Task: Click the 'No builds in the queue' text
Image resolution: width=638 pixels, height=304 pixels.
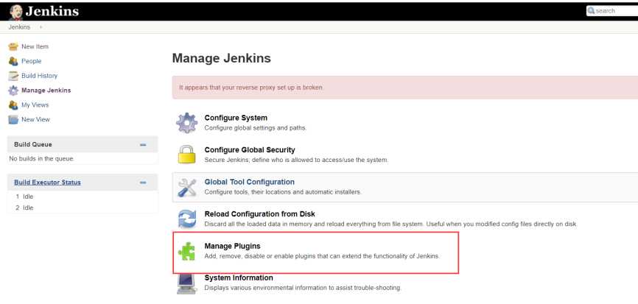Action: coord(41,159)
